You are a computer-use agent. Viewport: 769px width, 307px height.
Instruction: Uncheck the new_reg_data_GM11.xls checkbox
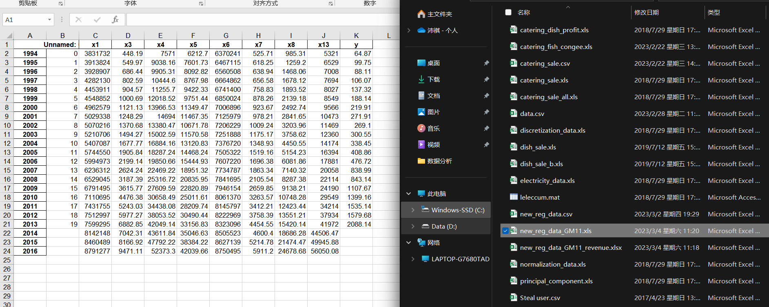[505, 231]
